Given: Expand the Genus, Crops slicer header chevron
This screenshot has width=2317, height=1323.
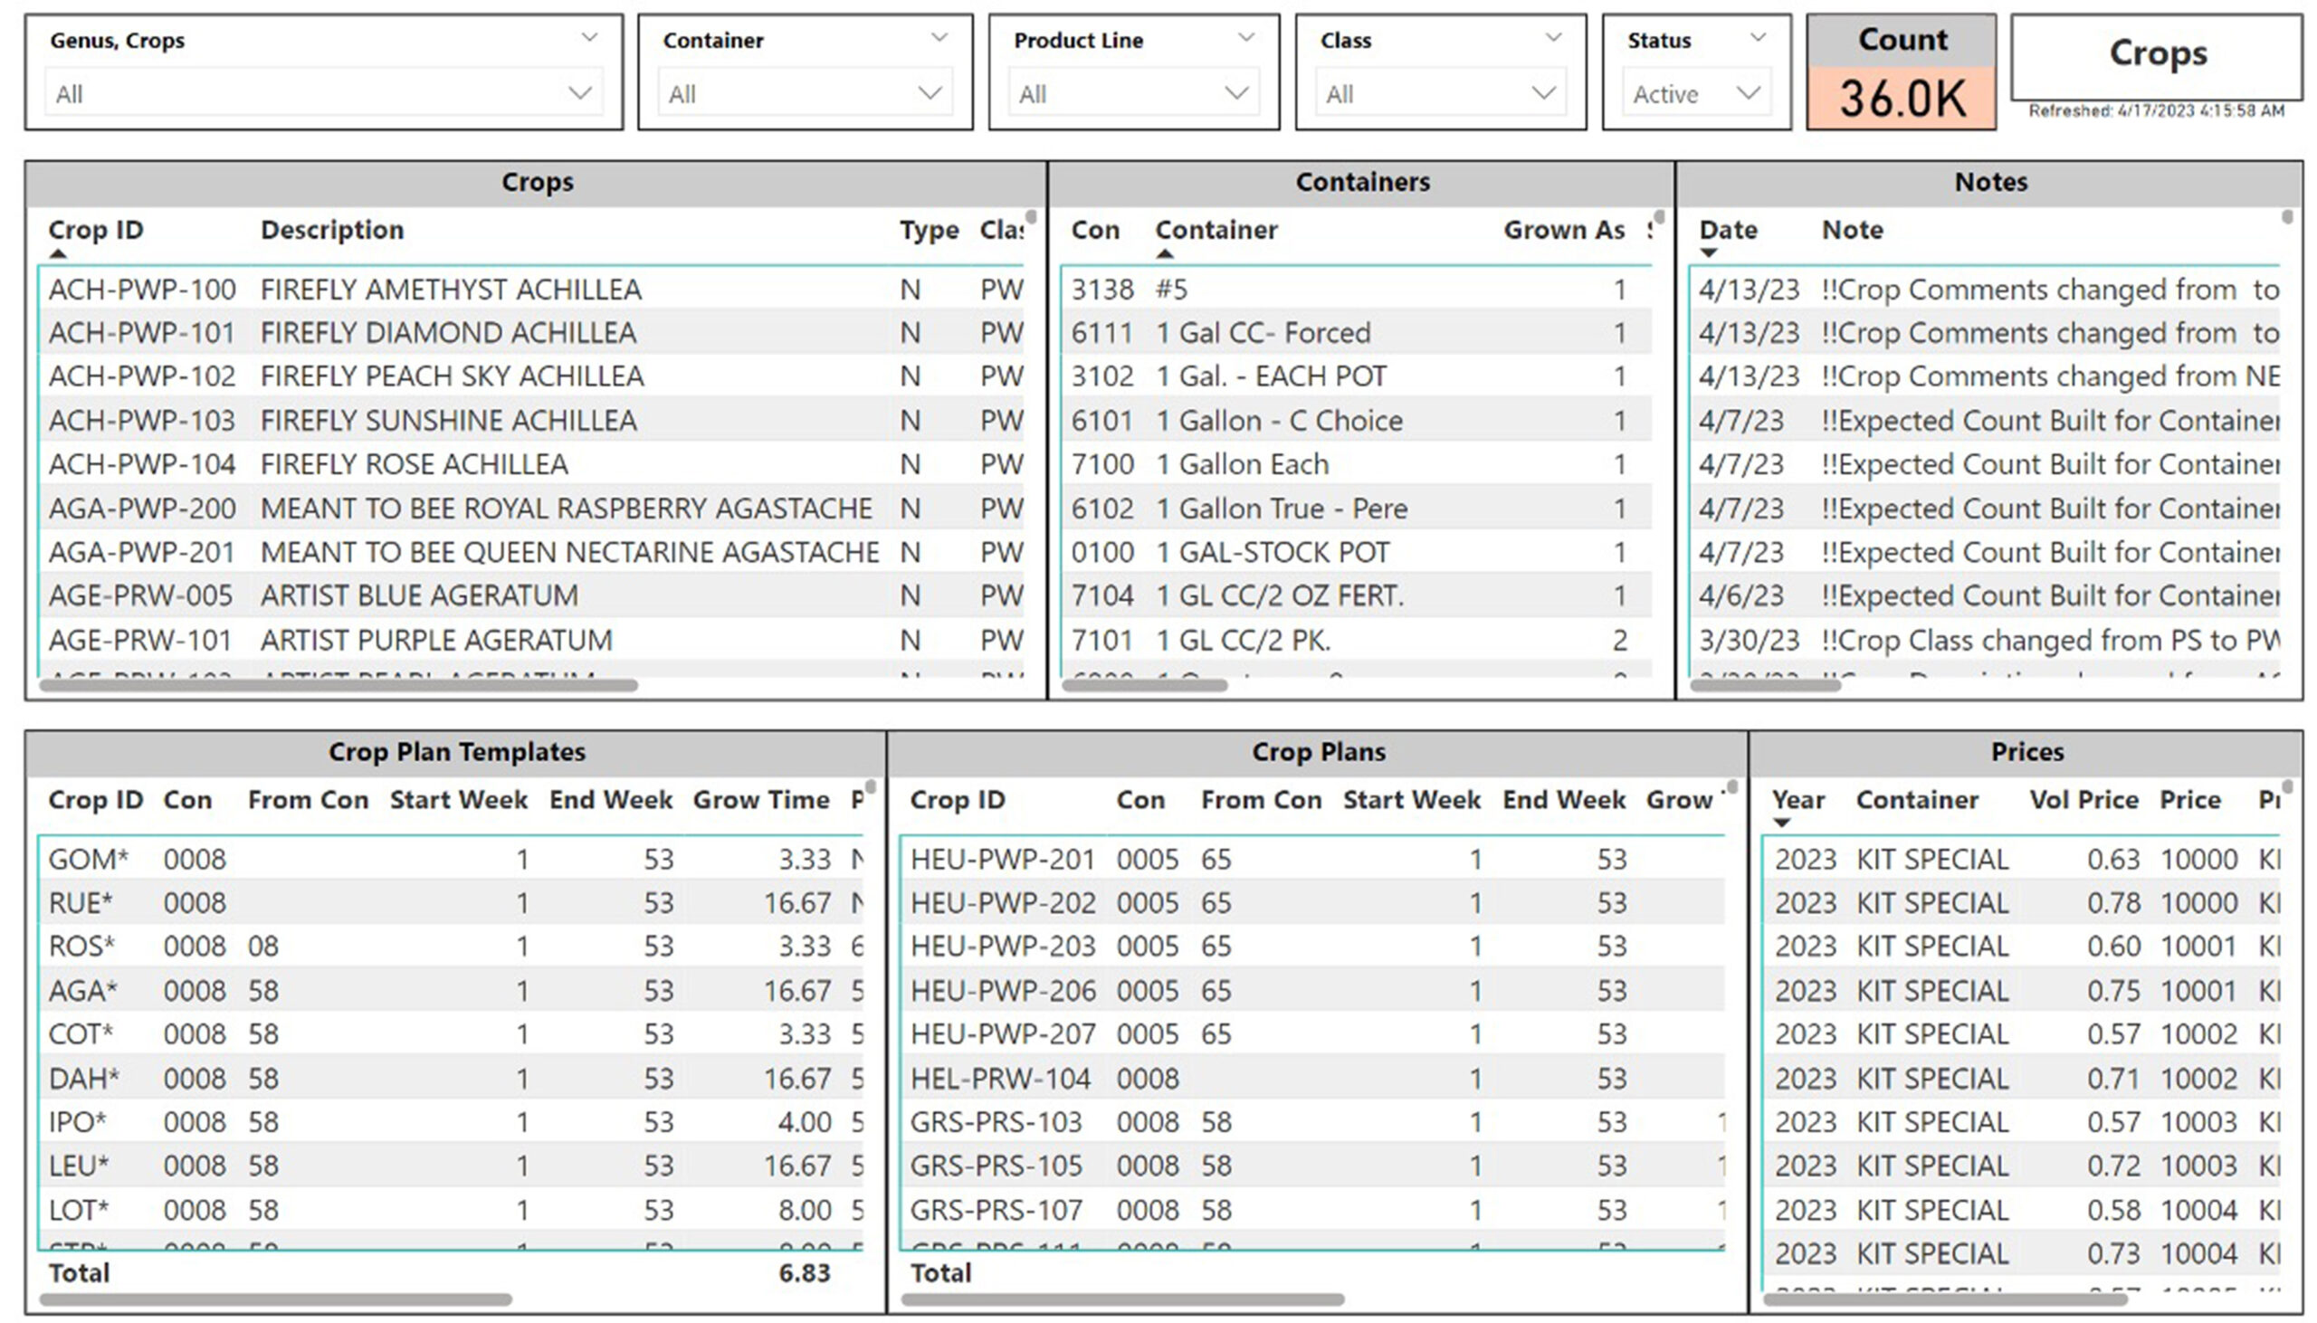Looking at the screenshot, I should (x=589, y=37).
